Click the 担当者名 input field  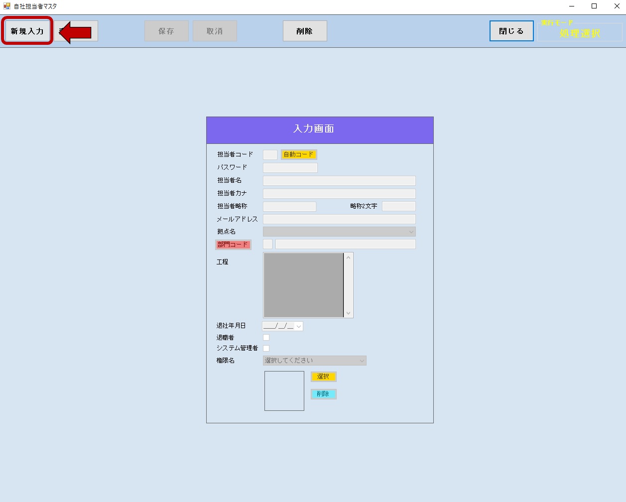click(339, 181)
